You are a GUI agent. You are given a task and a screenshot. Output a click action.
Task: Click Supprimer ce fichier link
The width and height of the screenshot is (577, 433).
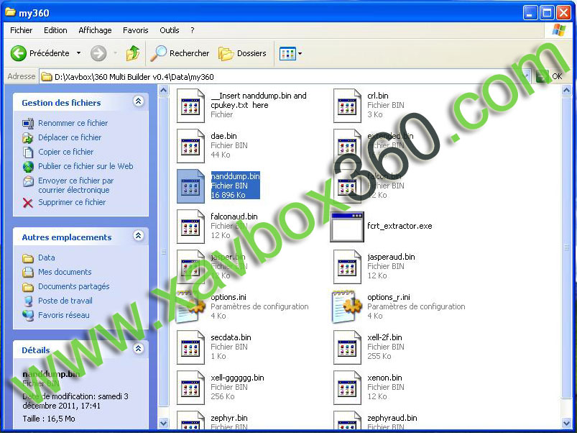pos(72,202)
